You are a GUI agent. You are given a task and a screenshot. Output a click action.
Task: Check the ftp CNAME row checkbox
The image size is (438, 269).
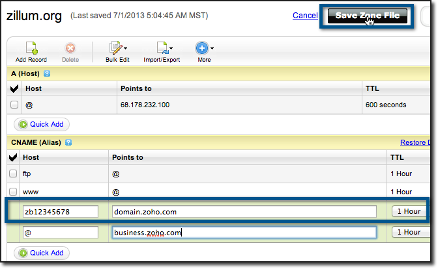point(13,173)
